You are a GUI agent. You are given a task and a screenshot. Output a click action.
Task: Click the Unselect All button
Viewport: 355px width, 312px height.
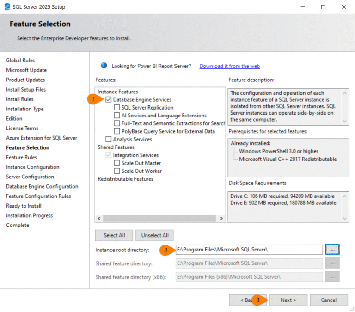(x=155, y=235)
